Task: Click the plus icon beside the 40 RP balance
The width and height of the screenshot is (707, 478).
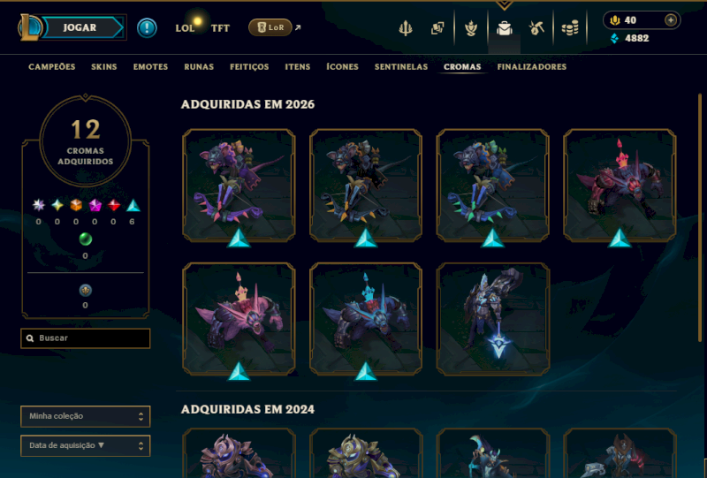Action: tap(671, 20)
